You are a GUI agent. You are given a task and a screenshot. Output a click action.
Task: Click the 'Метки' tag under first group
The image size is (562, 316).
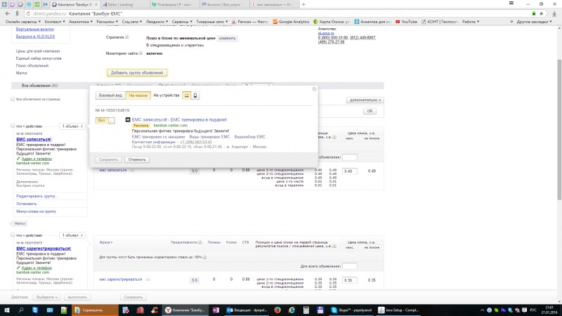pos(19,223)
